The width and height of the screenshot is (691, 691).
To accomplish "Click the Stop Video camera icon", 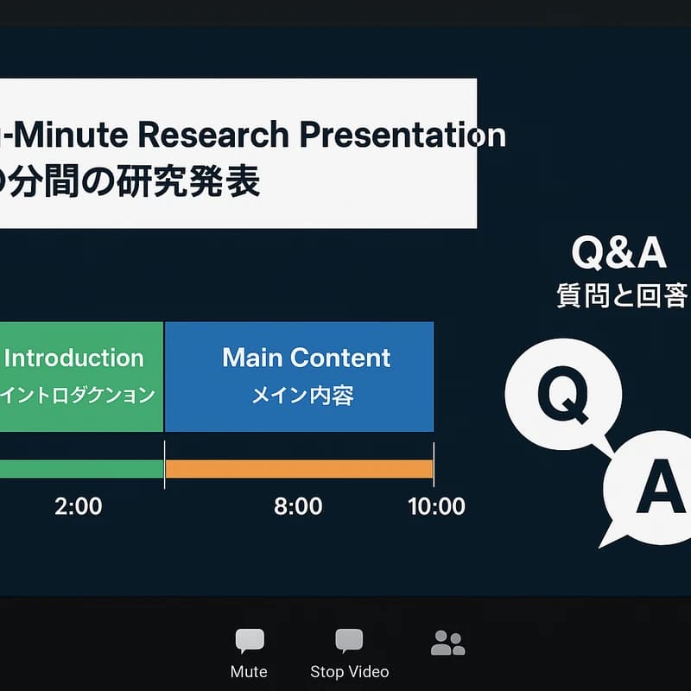I will [349, 639].
